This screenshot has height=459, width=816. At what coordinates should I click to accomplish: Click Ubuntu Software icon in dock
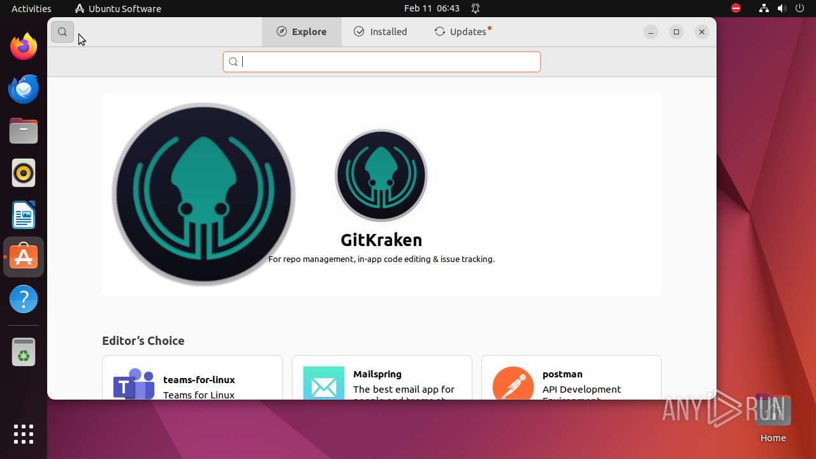tap(24, 257)
